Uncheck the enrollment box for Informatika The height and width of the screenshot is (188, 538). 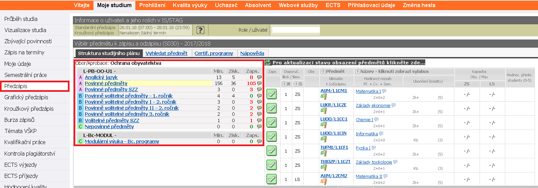pyautogui.click(x=272, y=136)
